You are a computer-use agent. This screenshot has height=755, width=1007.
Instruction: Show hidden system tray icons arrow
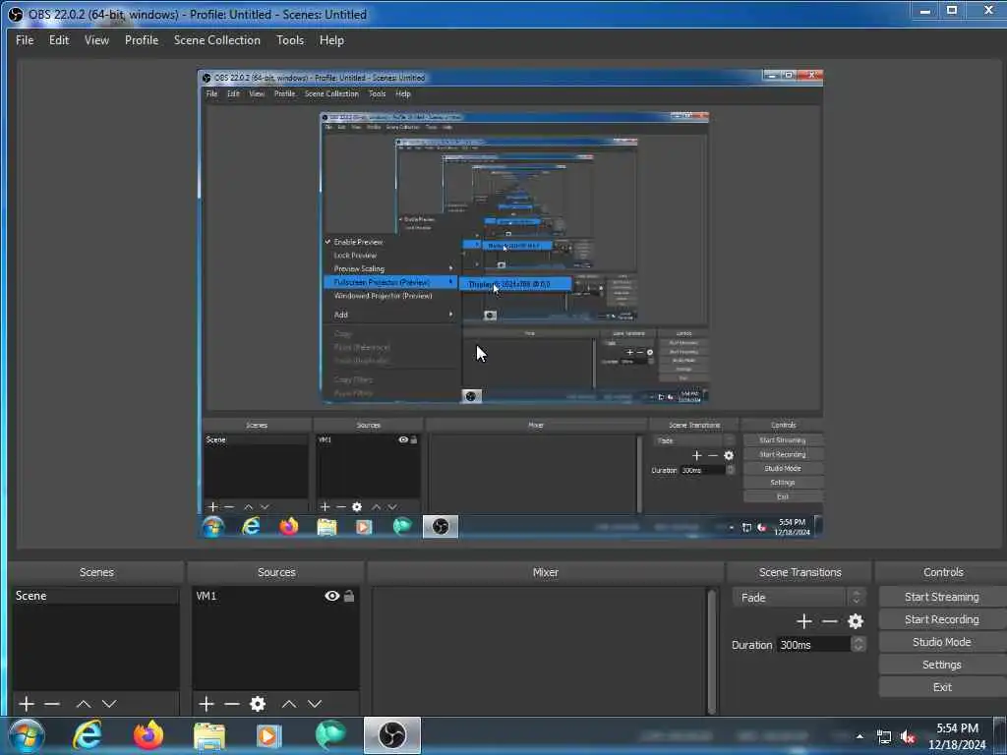[x=859, y=736]
